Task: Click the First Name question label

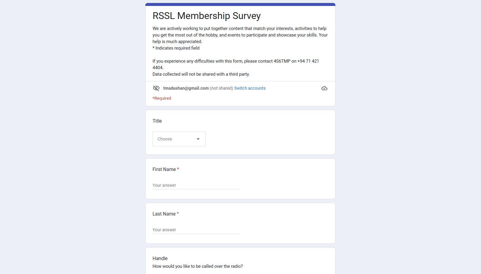Action: [x=164, y=169]
